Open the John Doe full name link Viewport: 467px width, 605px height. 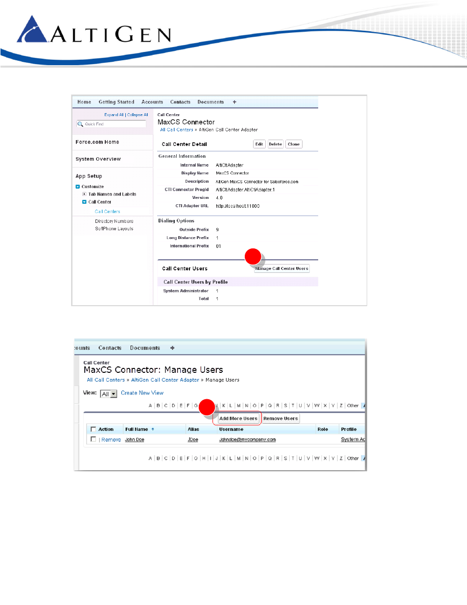135,440
